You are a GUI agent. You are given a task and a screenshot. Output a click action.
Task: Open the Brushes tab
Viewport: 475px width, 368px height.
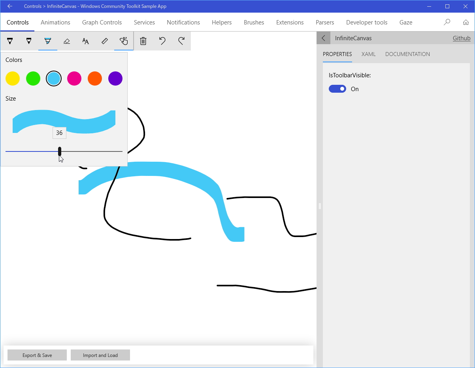pos(254,22)
